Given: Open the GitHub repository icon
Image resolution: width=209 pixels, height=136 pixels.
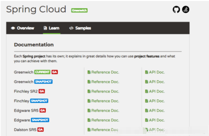Looking at the screenshot, I should coord(176,10).
